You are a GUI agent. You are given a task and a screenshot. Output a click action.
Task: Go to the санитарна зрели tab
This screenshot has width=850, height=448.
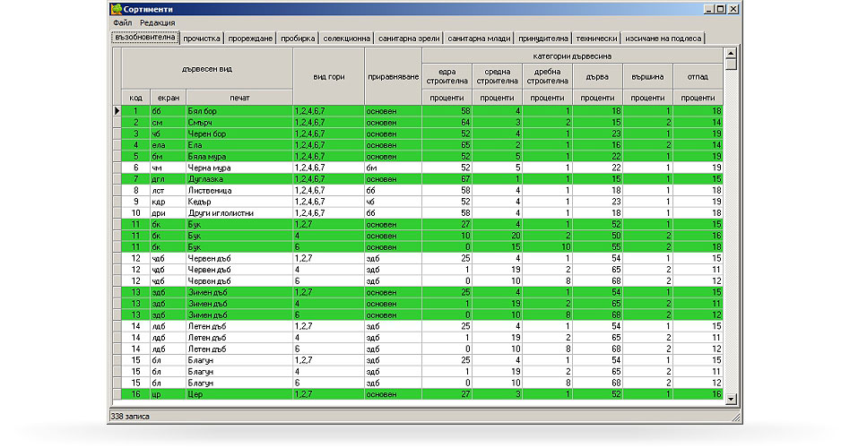pyautogui.click(x=408, y=39)
